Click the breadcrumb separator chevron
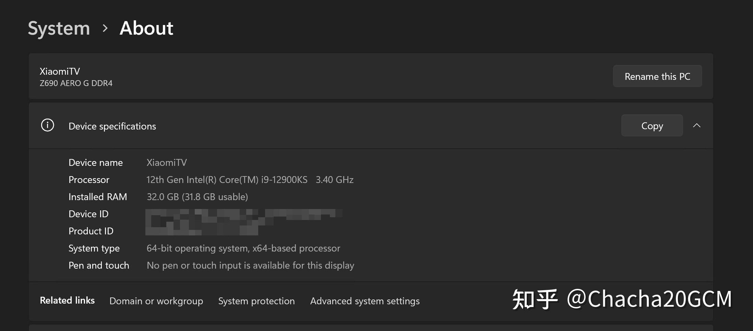The height and width of the screenshot is (331, 753). click(105, 28)
